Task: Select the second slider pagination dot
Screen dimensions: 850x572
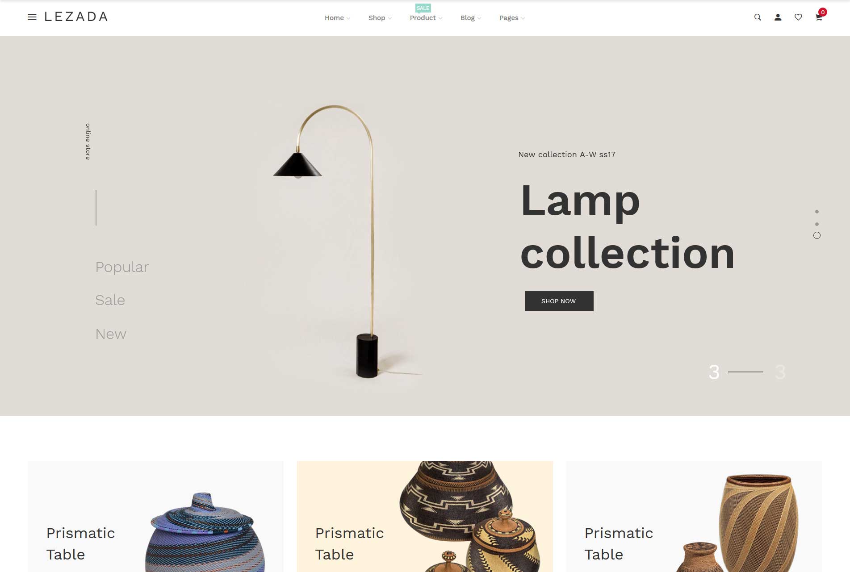Action: coord(817,224)
